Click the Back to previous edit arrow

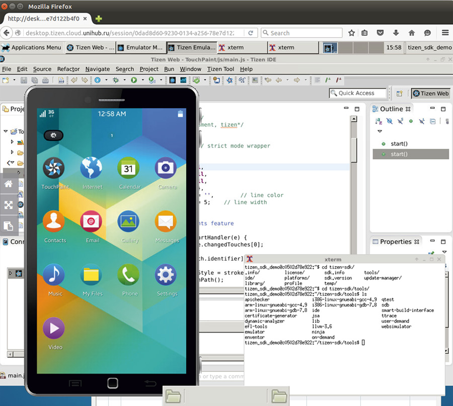point(268,80)
